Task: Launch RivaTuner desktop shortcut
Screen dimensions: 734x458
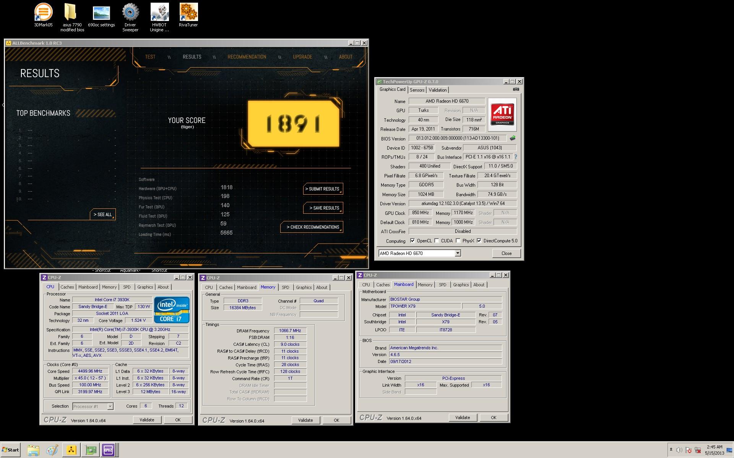Action: [188, 15]
